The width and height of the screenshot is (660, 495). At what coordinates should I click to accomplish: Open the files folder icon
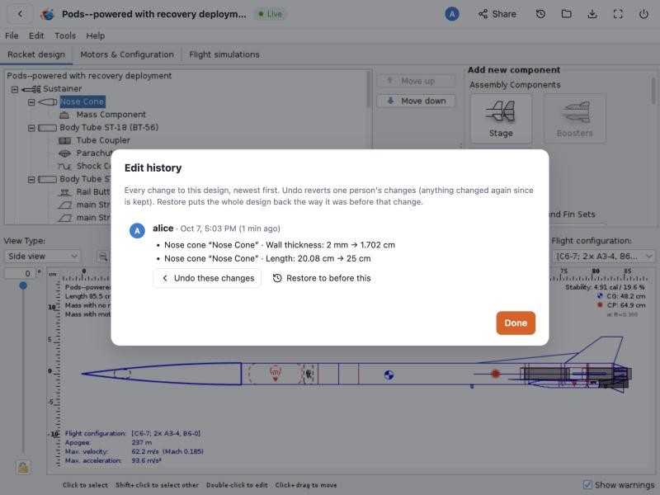pos(567,14)
